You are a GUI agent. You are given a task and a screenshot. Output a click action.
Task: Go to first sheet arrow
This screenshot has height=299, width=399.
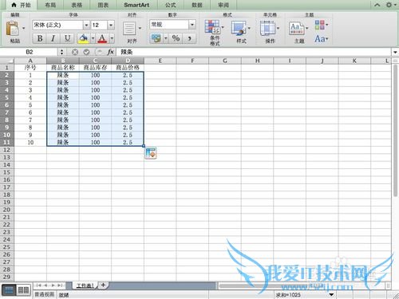coord(39,285)
